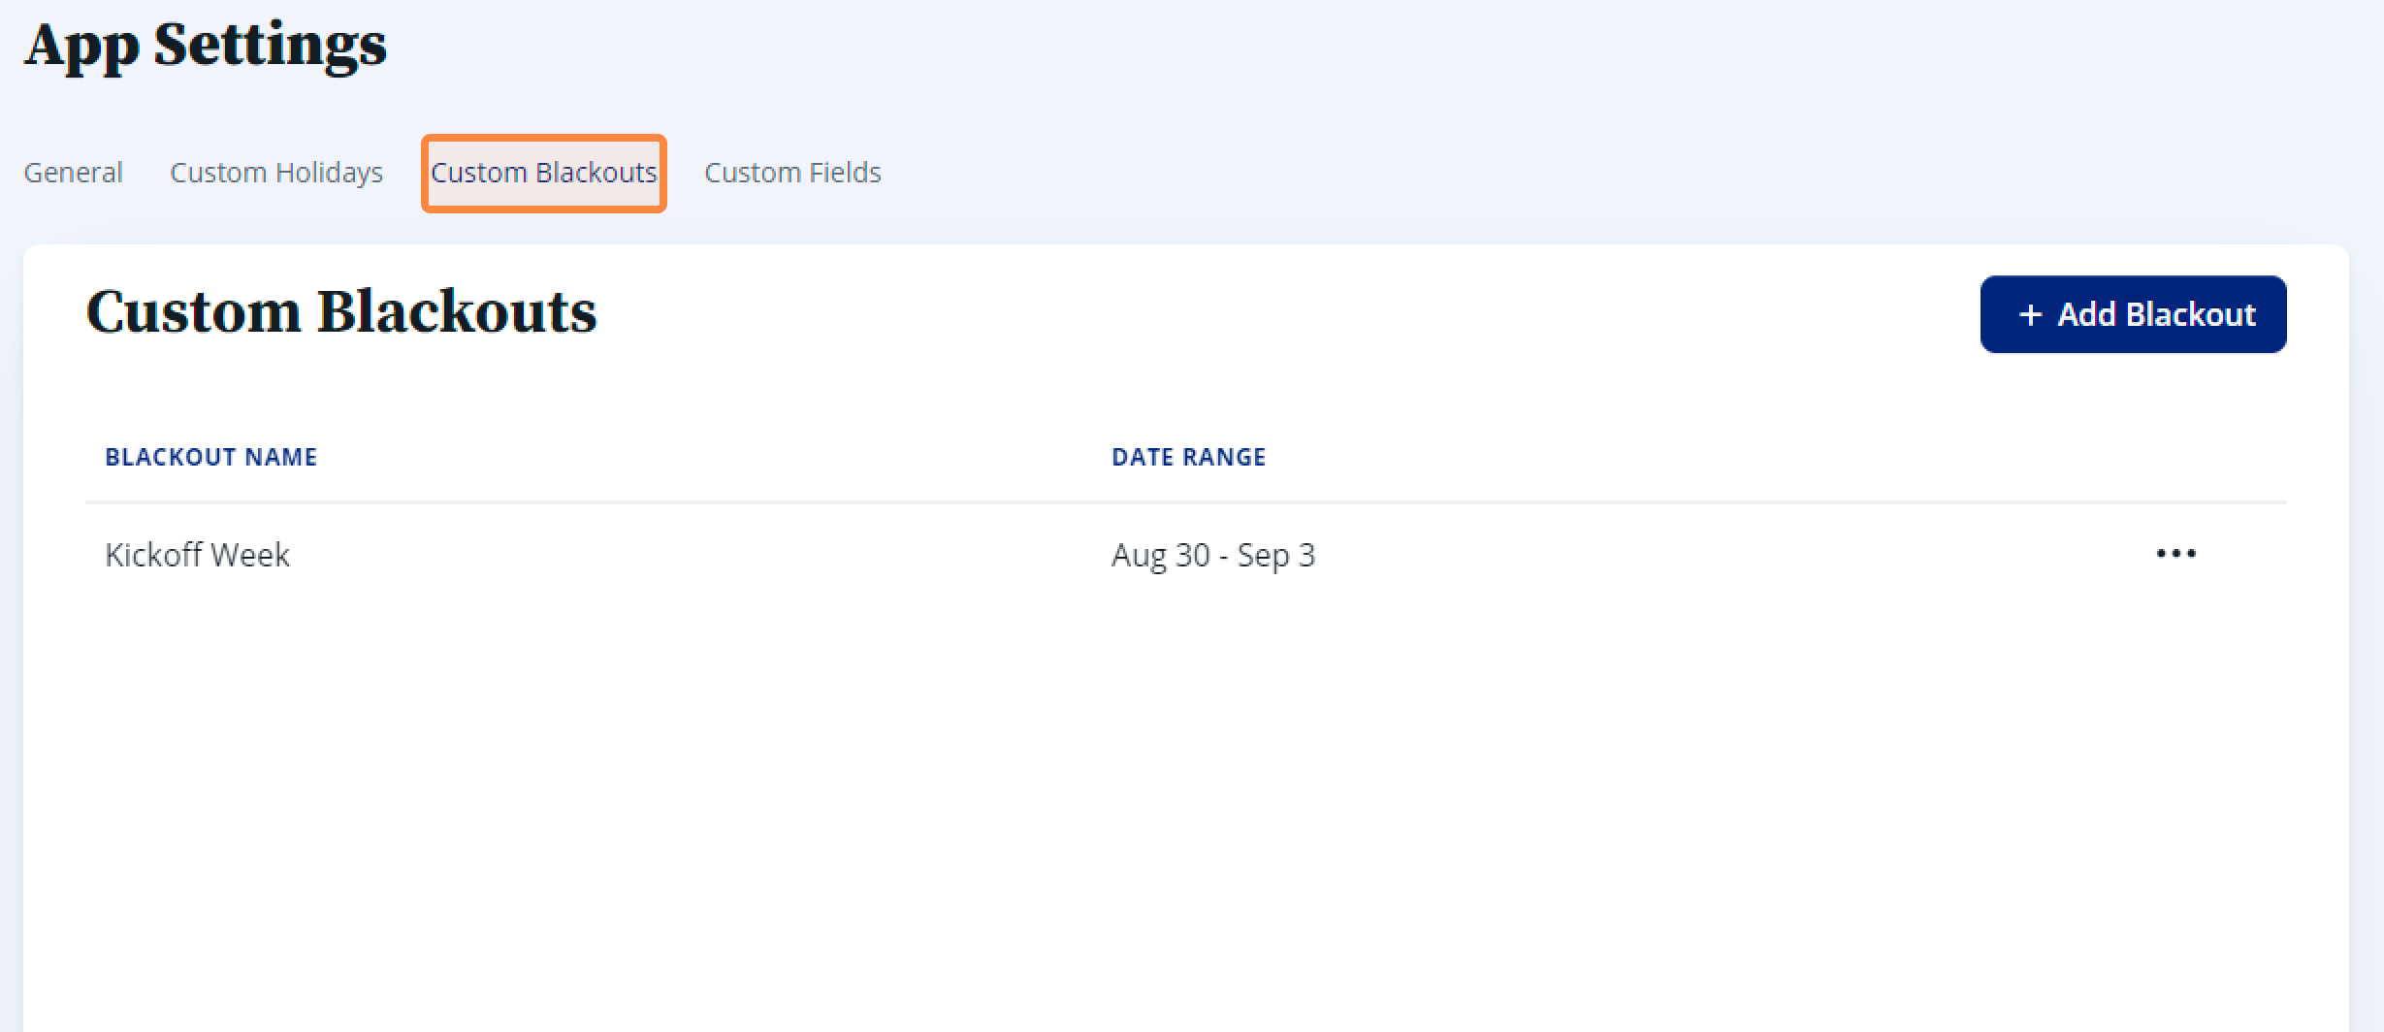Sort by the Blackout Name column header
The width and height of the screenshot is (2384, 1032).
coord(211,457)
